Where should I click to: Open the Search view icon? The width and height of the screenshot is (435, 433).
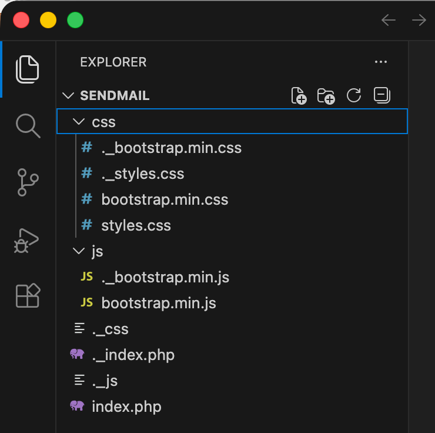tap(28, 125)
